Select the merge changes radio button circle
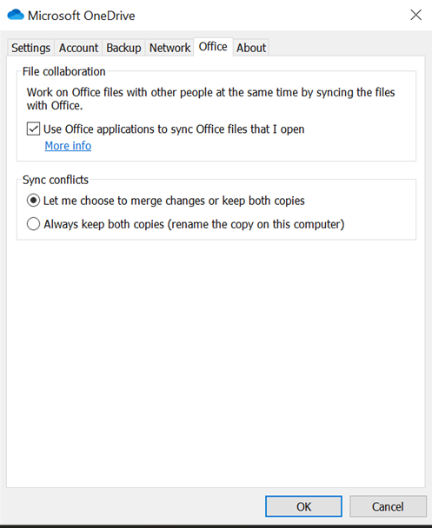Viewport: 432px width, 528px height. coord(33,201)
